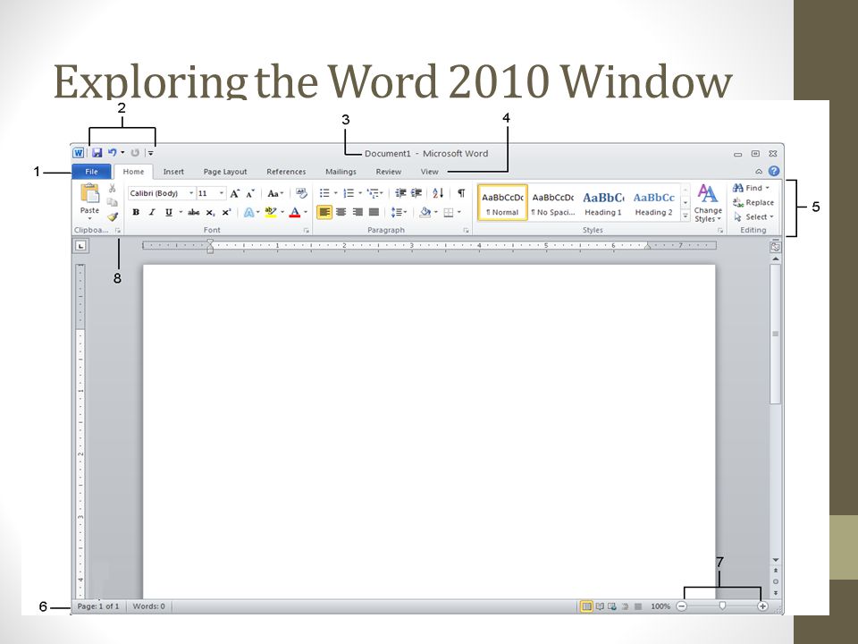Click the Shading paint bucket icon
The image size is (858, 644).
pyautogui.click(x=425, y=212)
